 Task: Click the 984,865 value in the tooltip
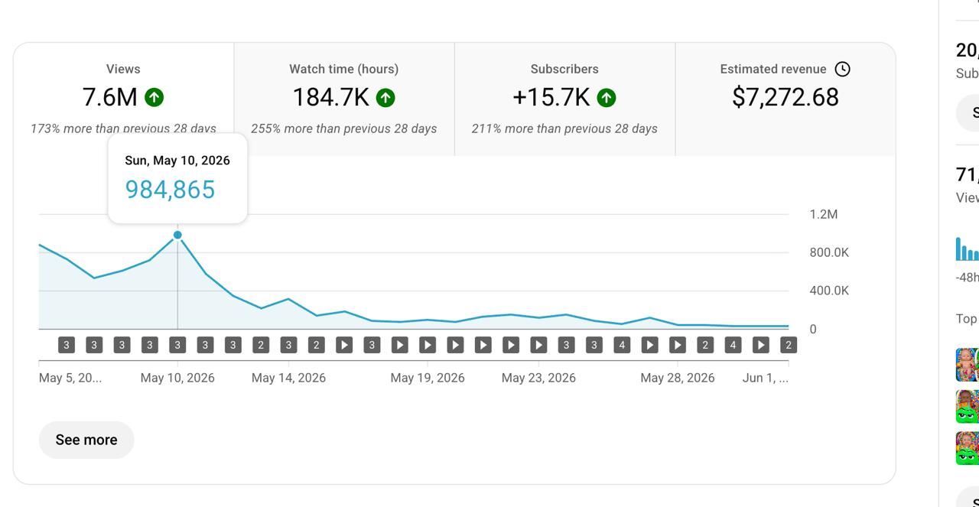tap(170, 190)
